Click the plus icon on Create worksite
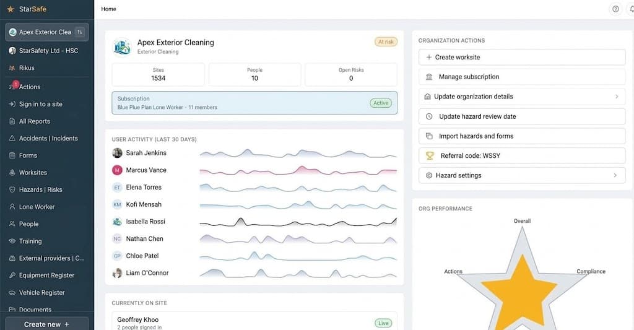 pyautogui.click(x=429, y=57)
